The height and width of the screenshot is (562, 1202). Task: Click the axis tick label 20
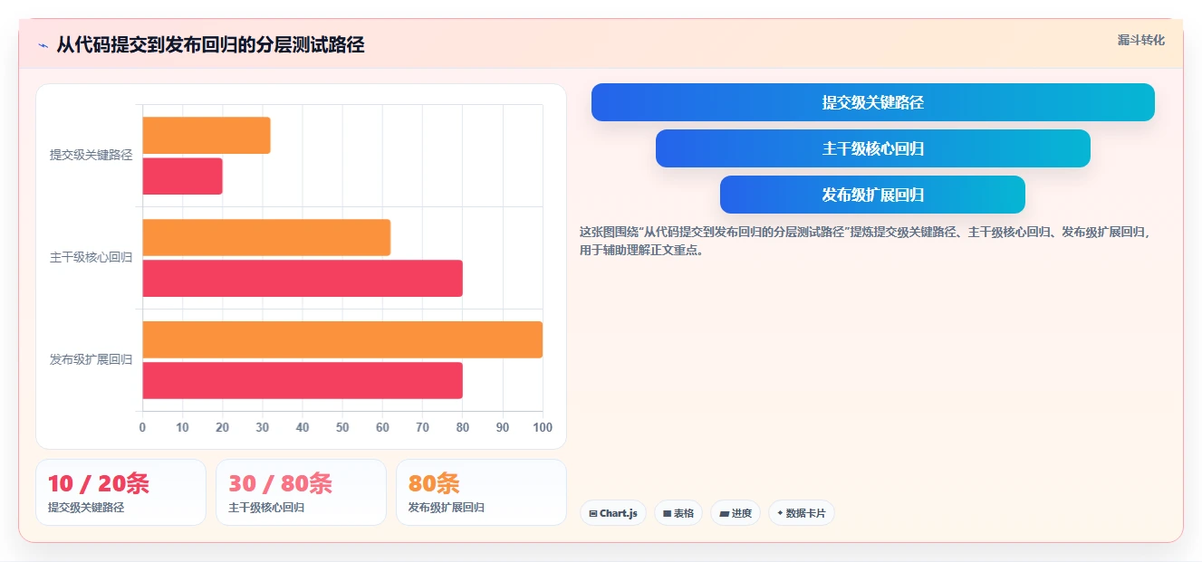coord(222,428)
